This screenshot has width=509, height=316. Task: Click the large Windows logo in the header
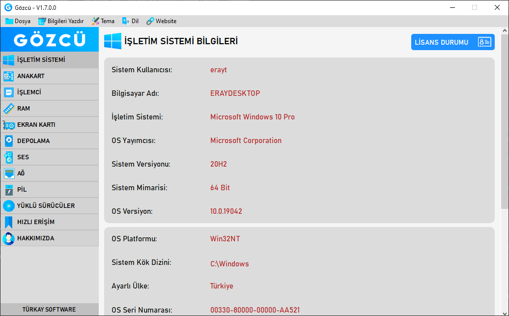113,41
